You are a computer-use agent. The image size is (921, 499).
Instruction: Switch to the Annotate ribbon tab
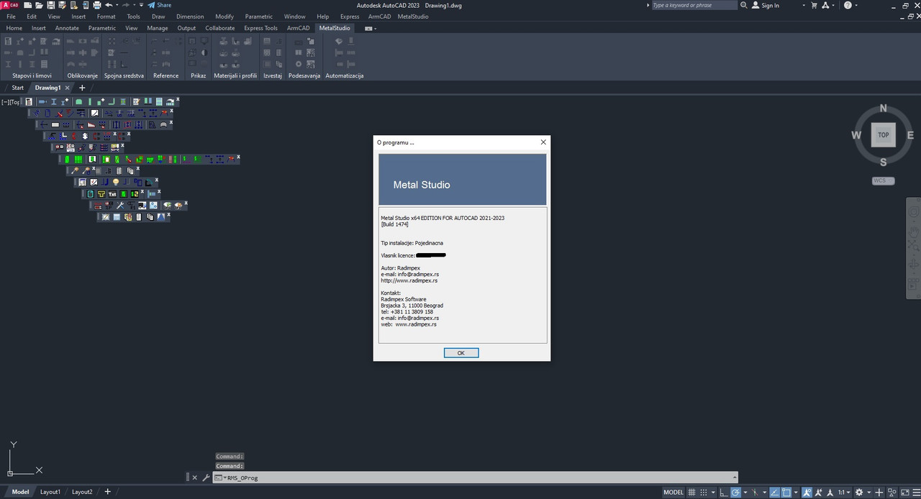pos(67,28)
